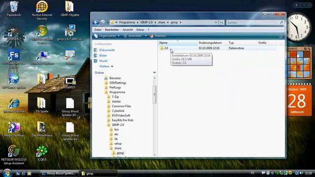Select the HP Games spielen desktop icon
Image resolution: width=315 pixels, height=177 pixels.
tap(14, 79)
